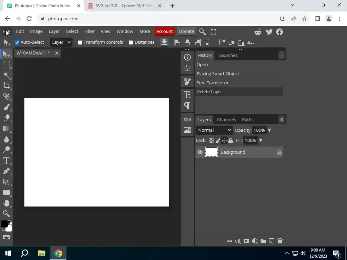Select the Zoom tool in toolbar
Viewport: 347px width, 260px height.
click(x=6, y=214)
